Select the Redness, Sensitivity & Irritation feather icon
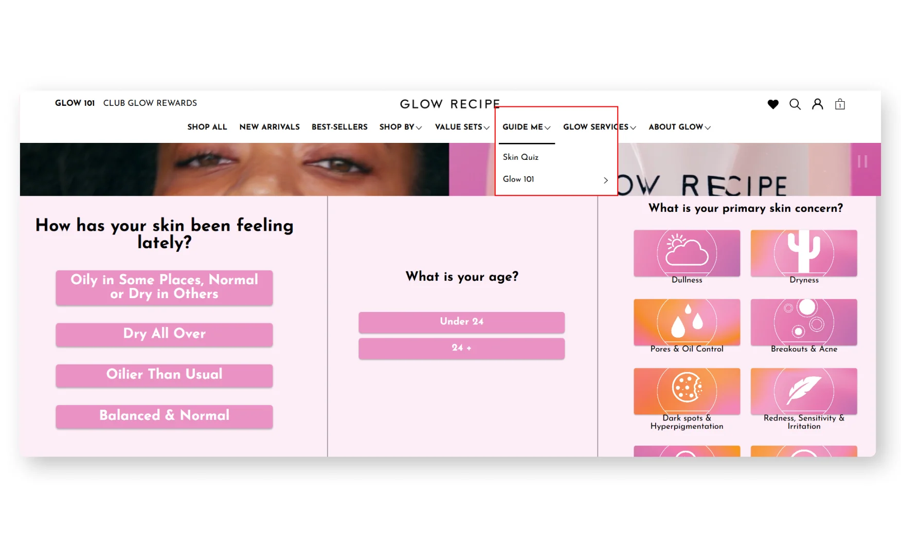 [x=804, y=391]
